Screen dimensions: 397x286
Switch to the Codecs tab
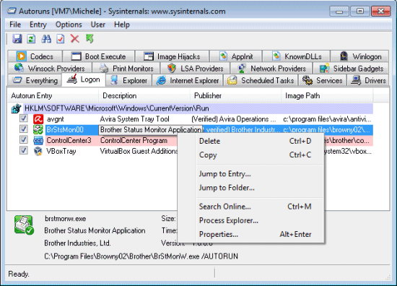35,56
